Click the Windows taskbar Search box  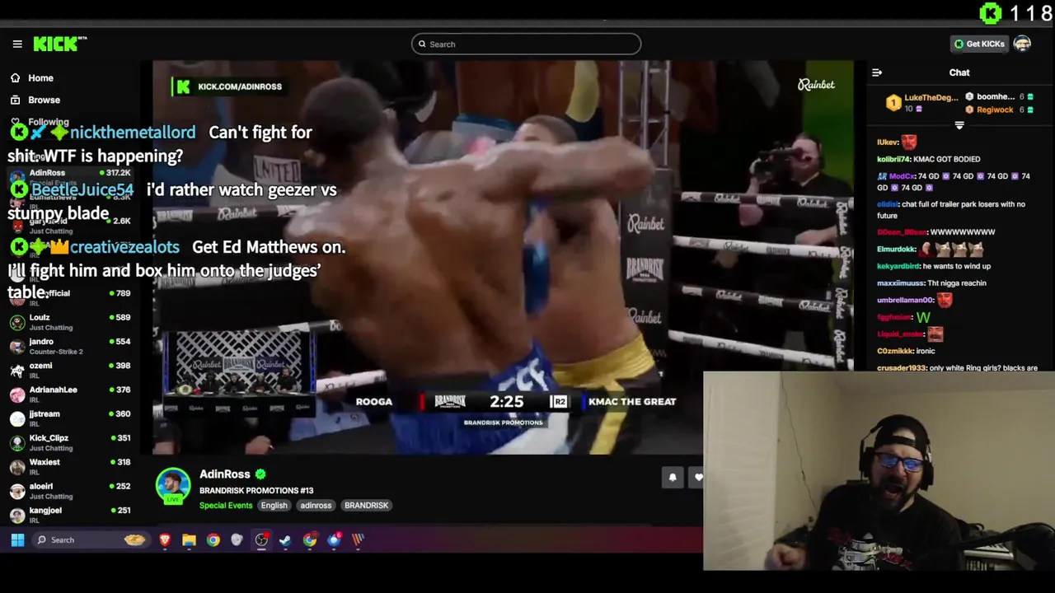pos(89,540)
